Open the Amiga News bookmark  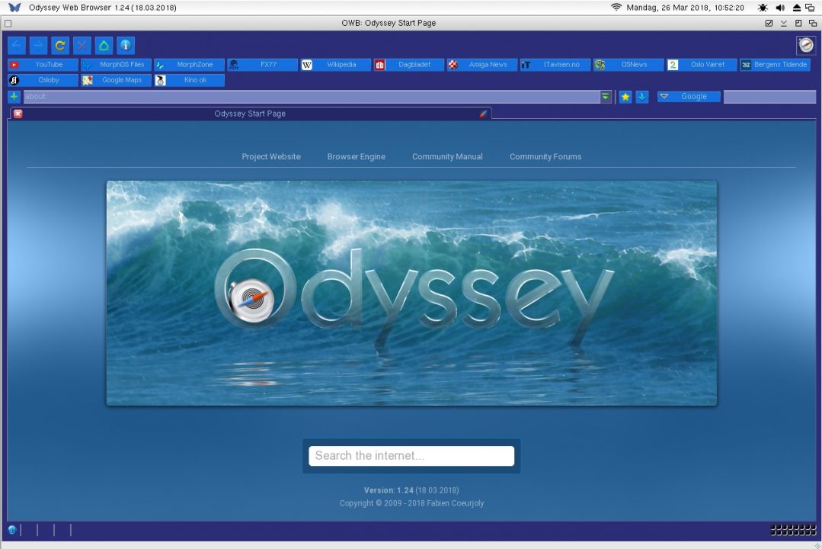click(x=481, y=65)
